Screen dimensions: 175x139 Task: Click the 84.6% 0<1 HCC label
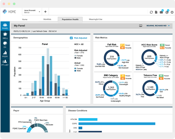point(141,70)
